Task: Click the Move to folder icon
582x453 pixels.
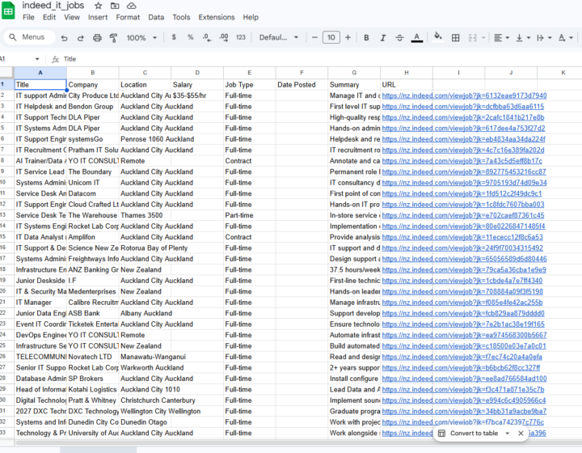Action: [x=115, y=6]
